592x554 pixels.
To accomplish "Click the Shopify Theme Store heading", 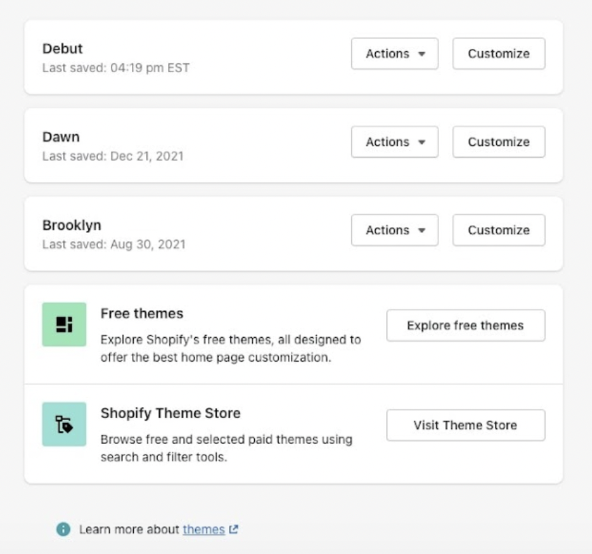I will tap(171, 413).
